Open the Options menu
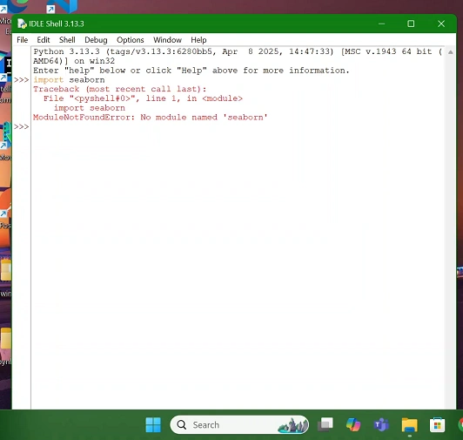Viewport: 463px width, 440px height. (x=131, y=40)
